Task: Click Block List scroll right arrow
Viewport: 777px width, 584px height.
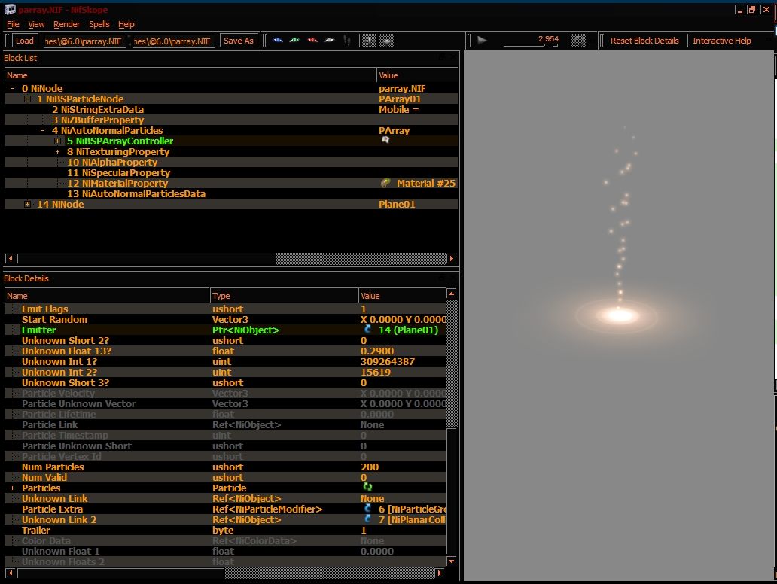Action: (451, 259)
